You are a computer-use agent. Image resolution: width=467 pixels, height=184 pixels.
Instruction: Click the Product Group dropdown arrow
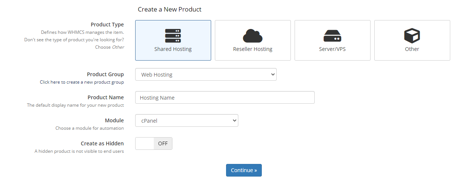(273, 74)
